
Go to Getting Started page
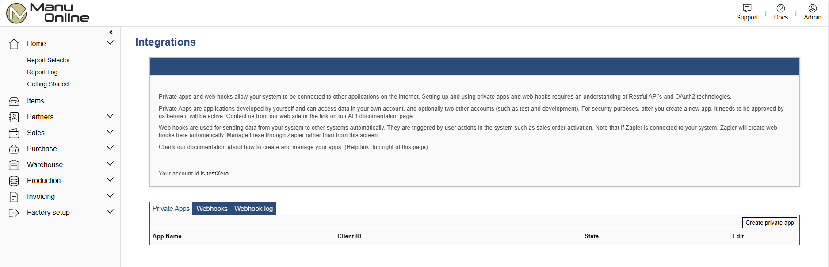click(48, 84)
